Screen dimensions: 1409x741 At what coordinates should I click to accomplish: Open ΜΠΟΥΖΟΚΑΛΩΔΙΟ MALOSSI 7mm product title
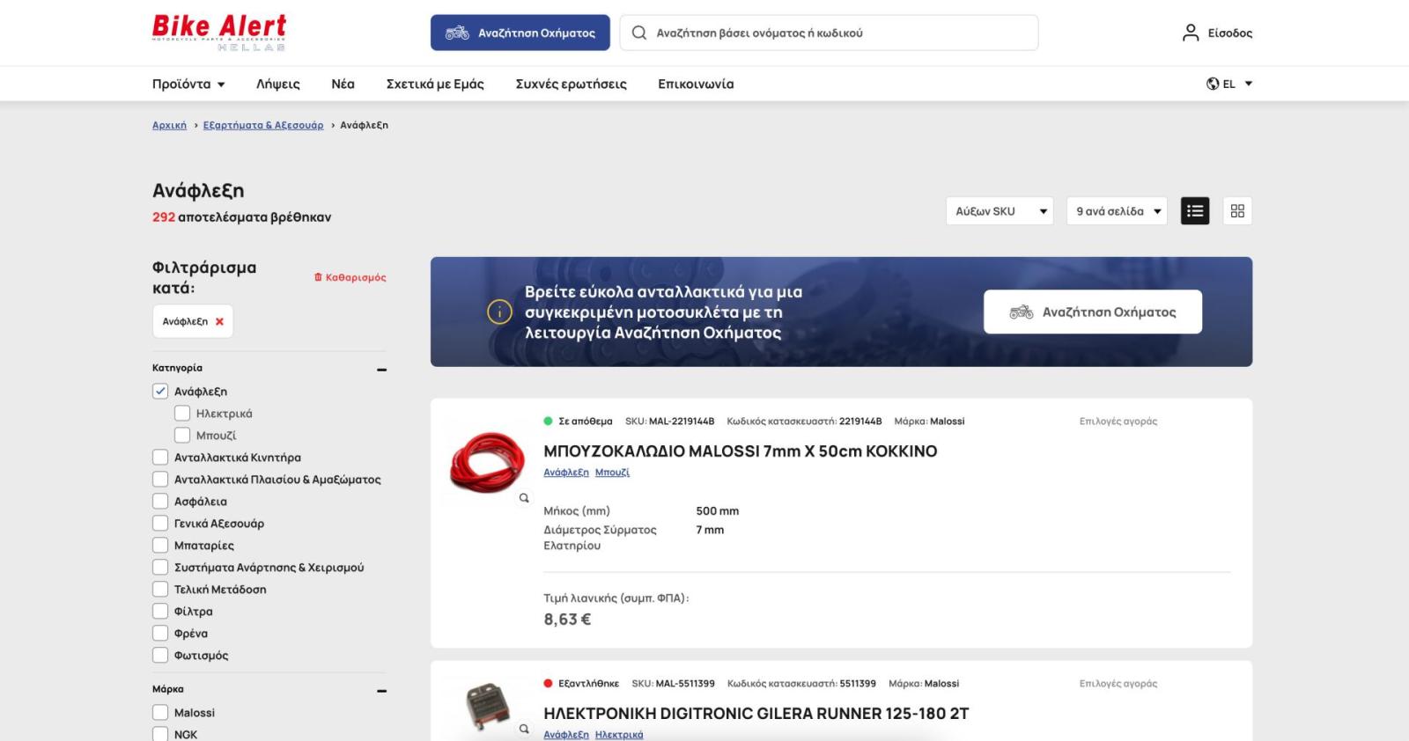coord(741,451)
